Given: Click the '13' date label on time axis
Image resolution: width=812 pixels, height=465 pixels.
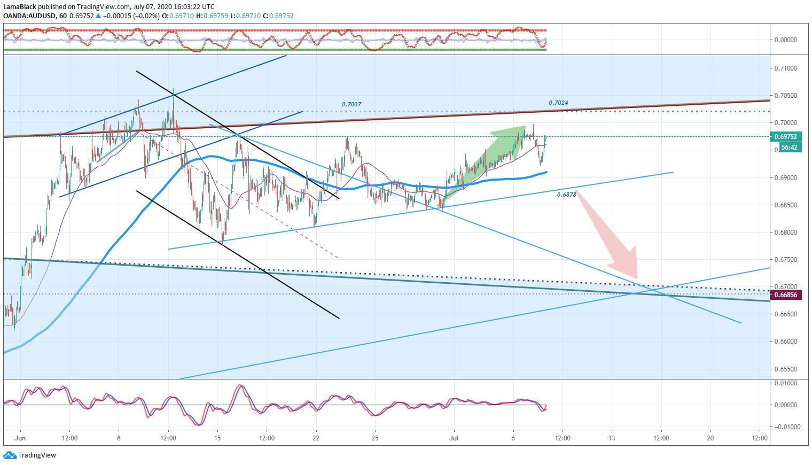Looking at the screenshot, I should click(x=612, y=438).
